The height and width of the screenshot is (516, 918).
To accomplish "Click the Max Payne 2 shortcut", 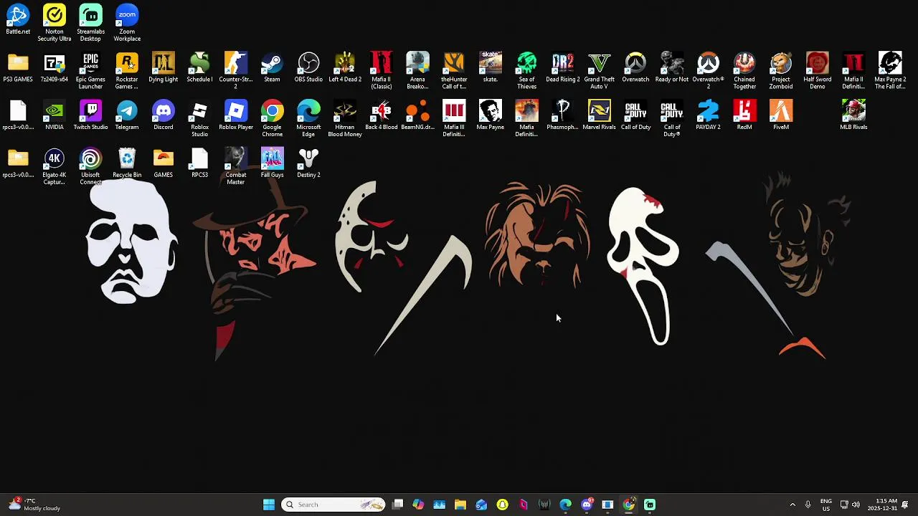I will point(890,71).
